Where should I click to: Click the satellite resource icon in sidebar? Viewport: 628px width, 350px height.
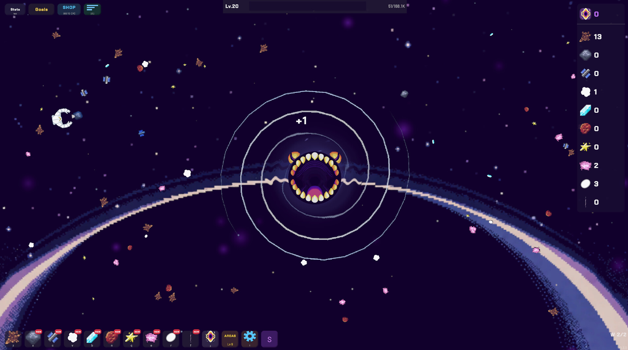tap(585, 74)
